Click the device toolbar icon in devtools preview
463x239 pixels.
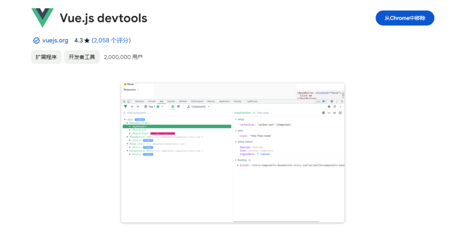click(x=129, y=101)
